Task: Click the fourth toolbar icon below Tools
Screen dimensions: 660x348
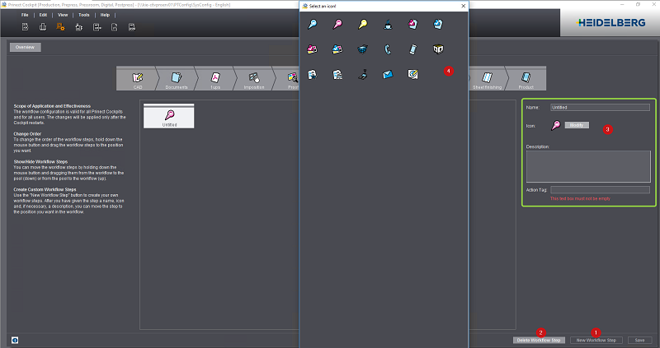Action: pyautogui.click(x=78, y=27)
